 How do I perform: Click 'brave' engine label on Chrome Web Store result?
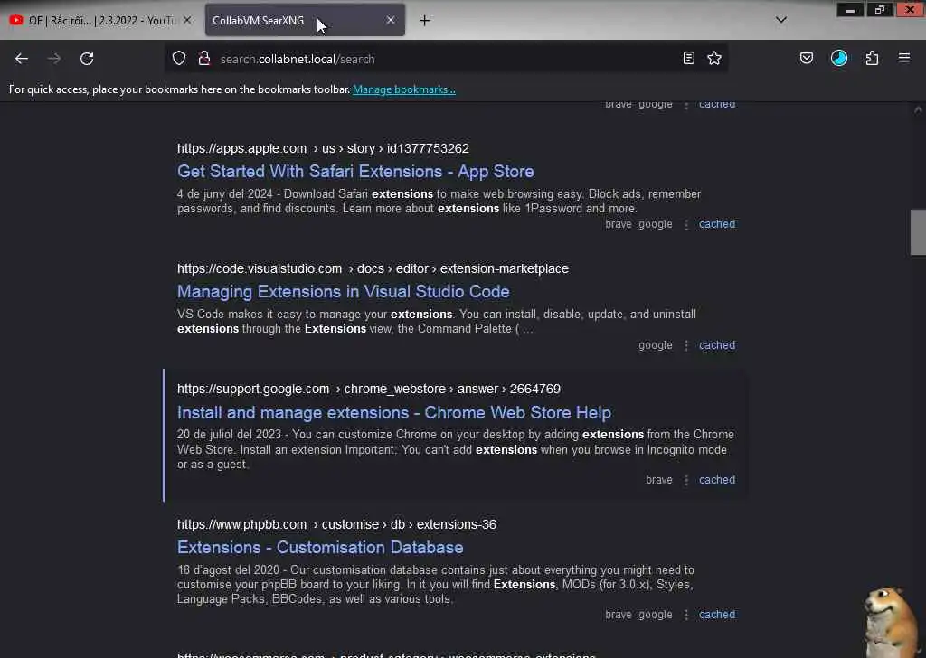tap(659, 480)
